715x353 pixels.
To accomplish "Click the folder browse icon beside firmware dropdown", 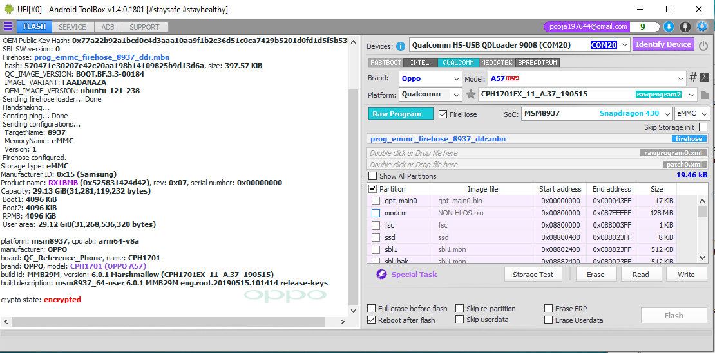I will pyautogui.click(x=705, y=95).
